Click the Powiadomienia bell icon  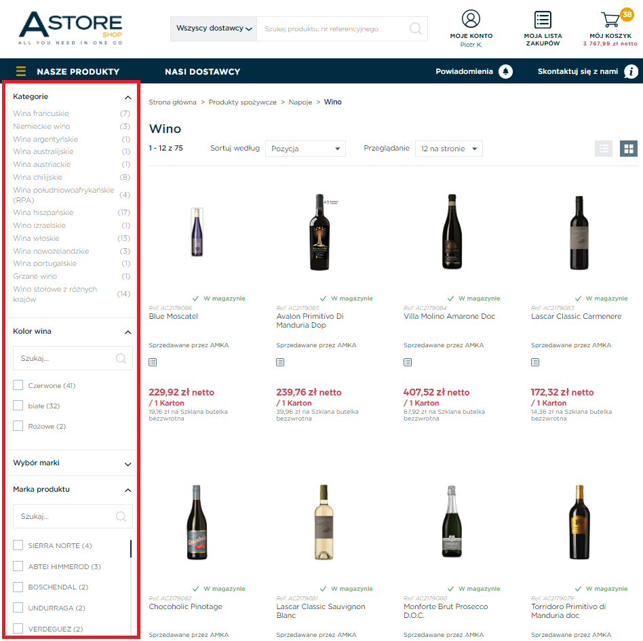pyautogui.click(x=505, y=71)
